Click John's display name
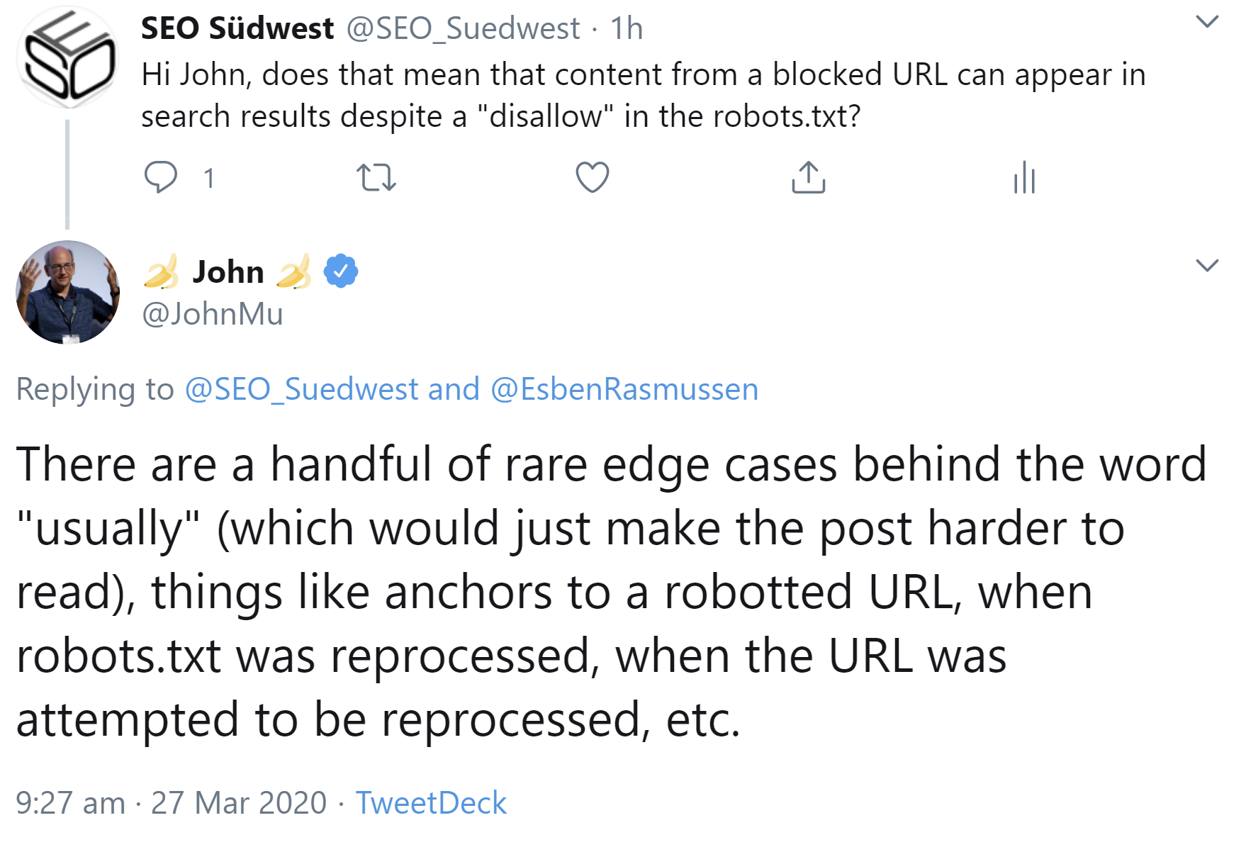 click(228, 272)
